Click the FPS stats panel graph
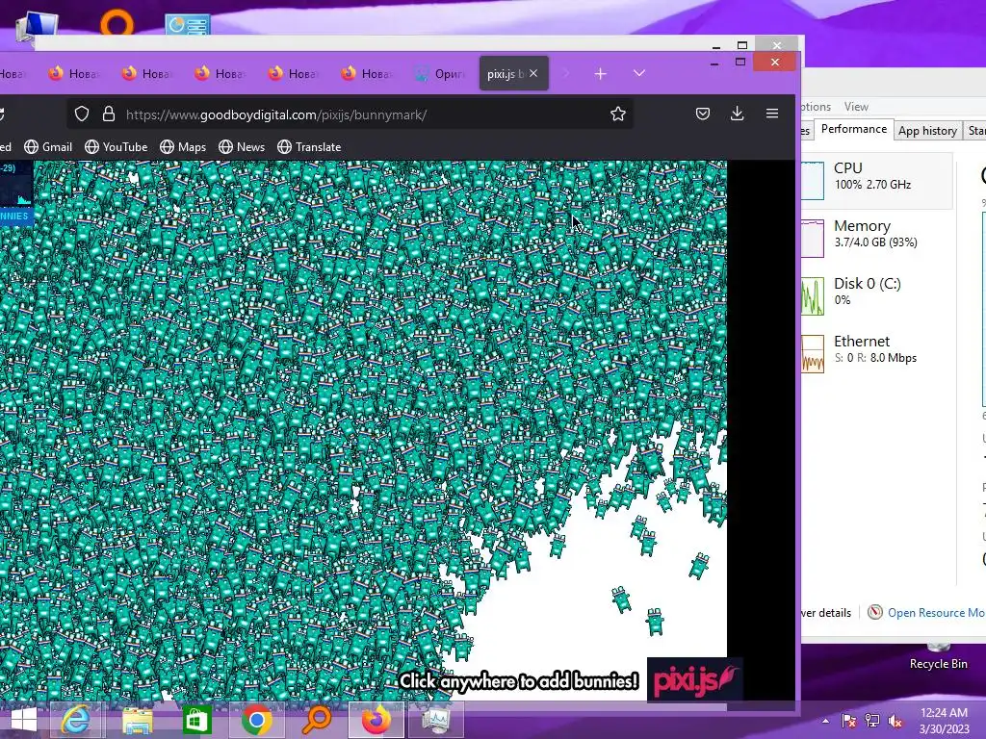The width and height of the screenshot is (986, 739). tap(16, 191)
